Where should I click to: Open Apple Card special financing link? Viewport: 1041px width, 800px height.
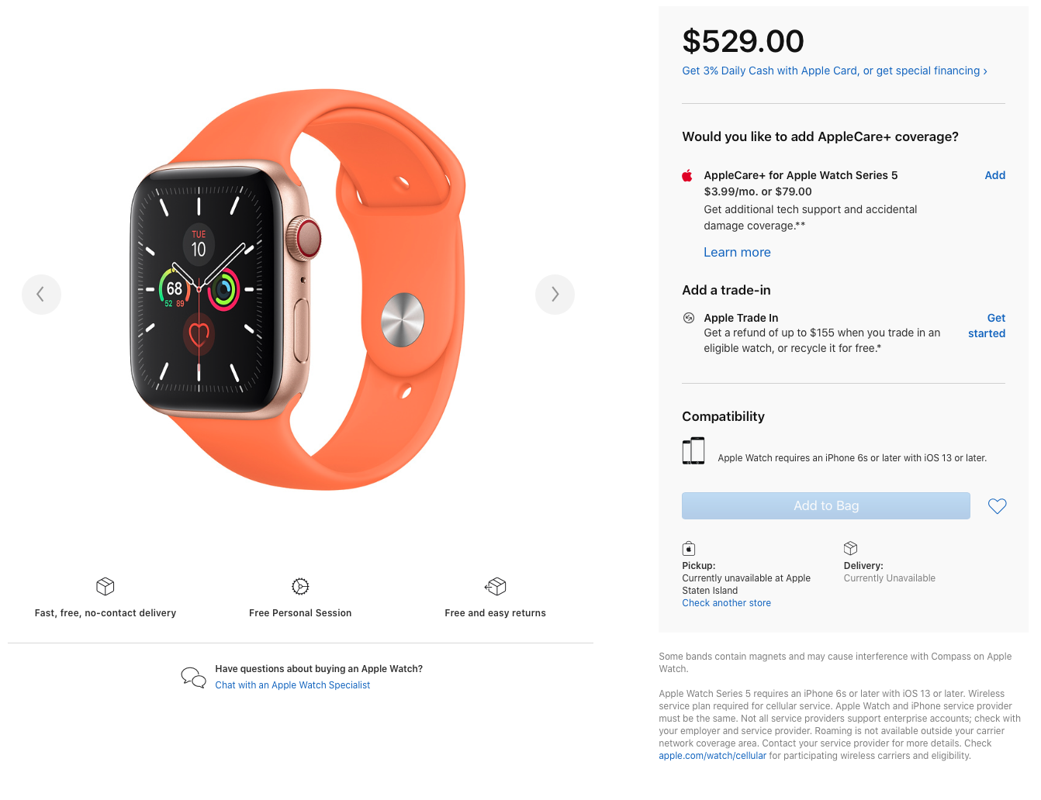[x=835, y=71]
